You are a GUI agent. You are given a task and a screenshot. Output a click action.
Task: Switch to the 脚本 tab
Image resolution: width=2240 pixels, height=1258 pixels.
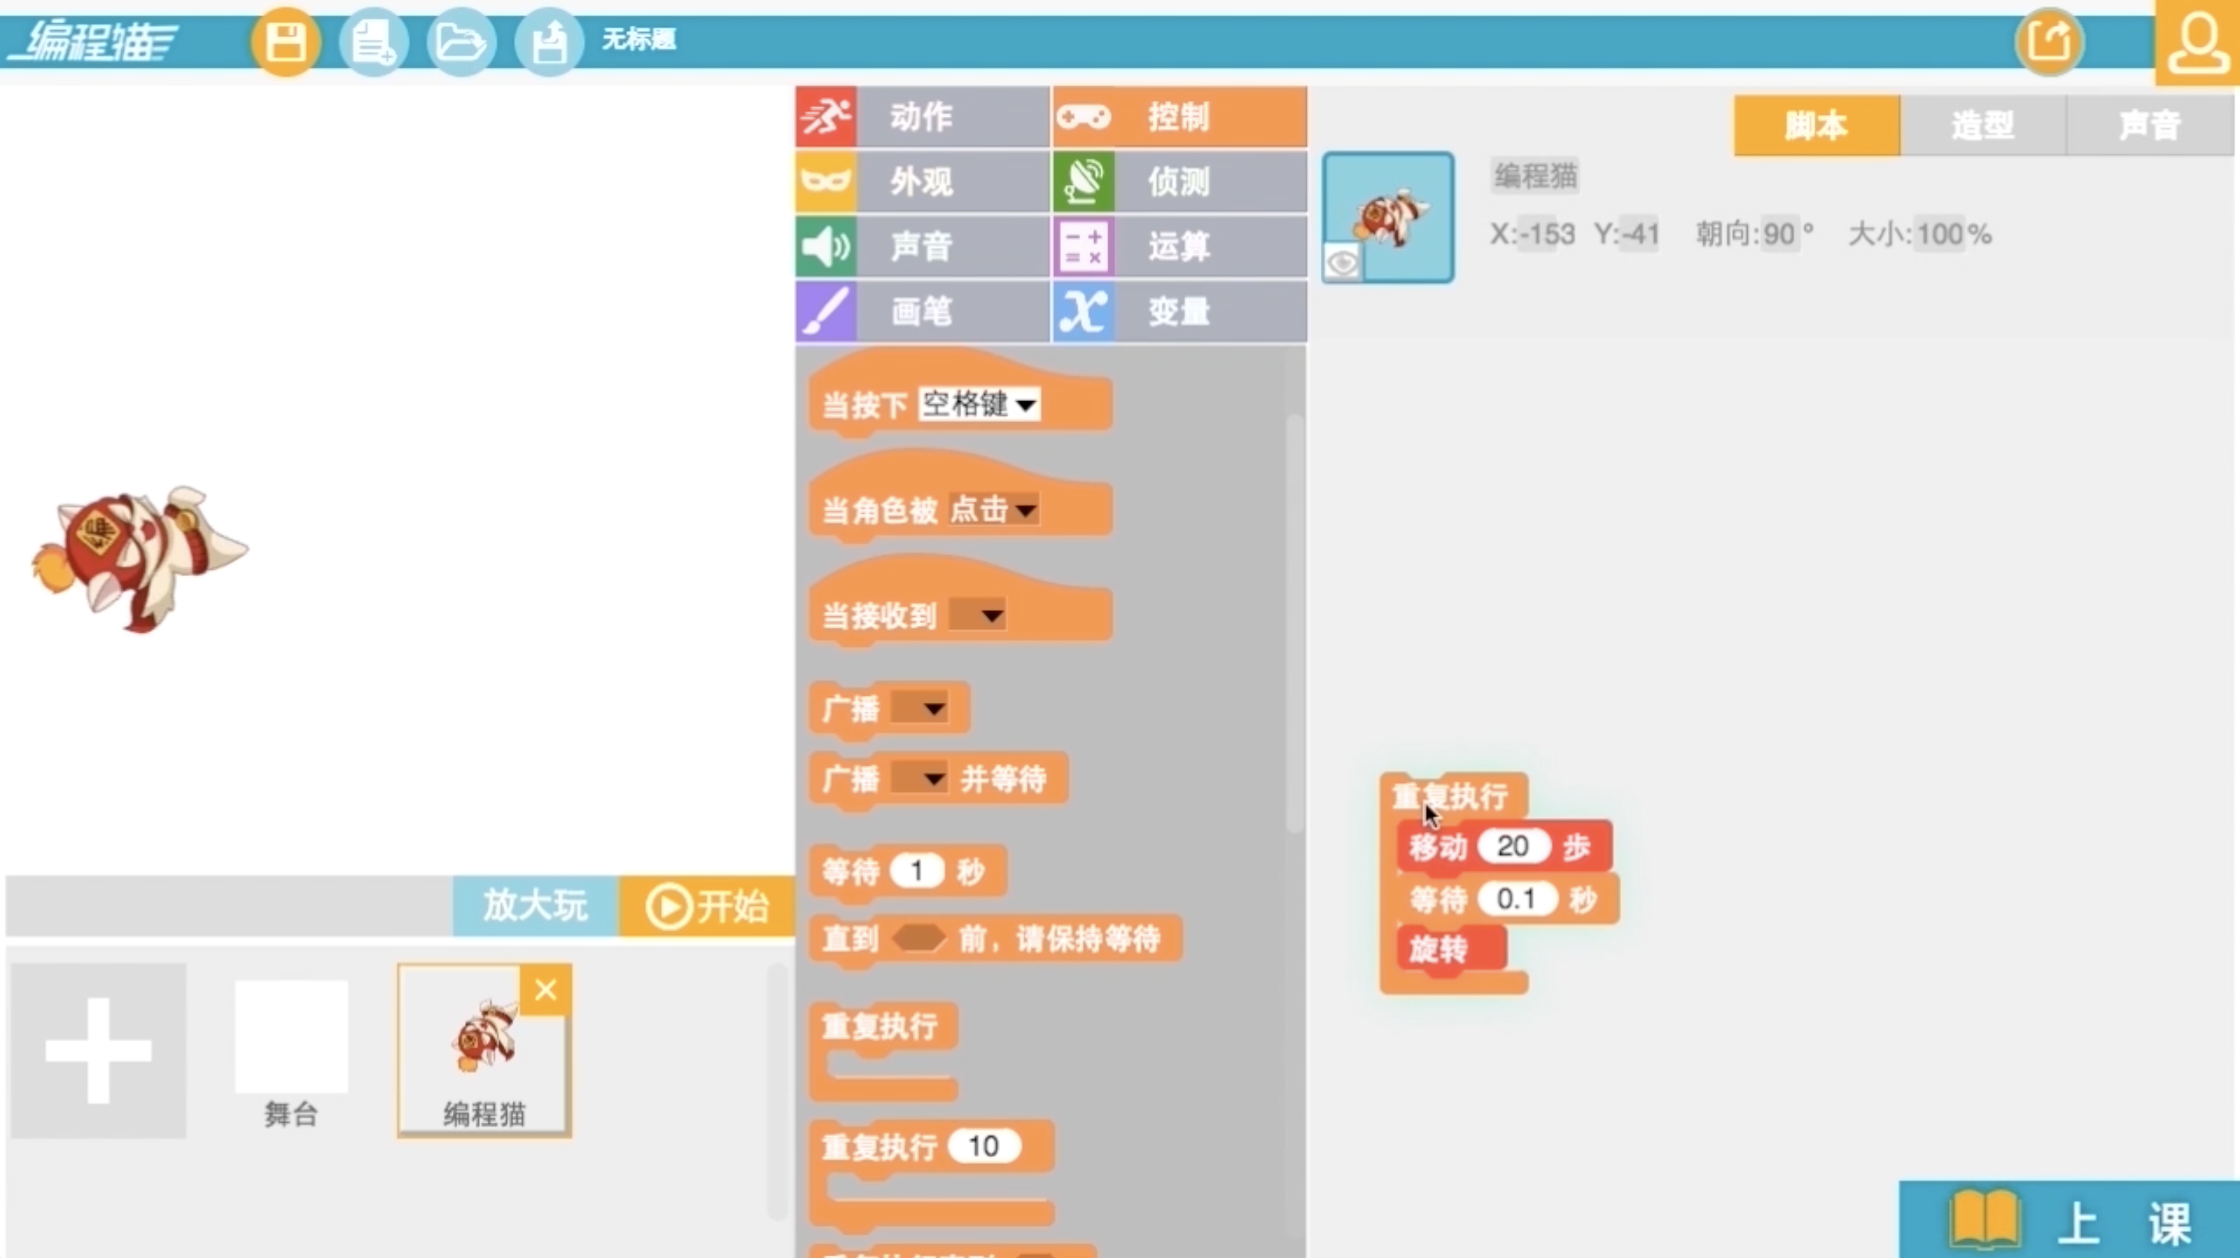click(x=1817, y=125)
